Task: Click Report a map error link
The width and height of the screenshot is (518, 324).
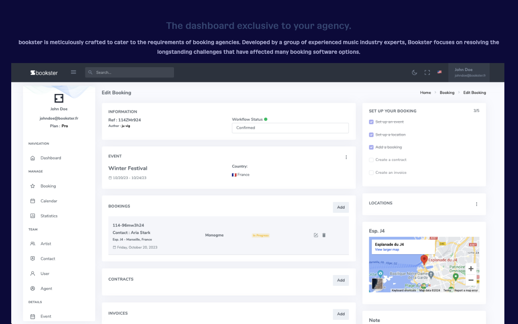Action: click(x=466, y=290)
